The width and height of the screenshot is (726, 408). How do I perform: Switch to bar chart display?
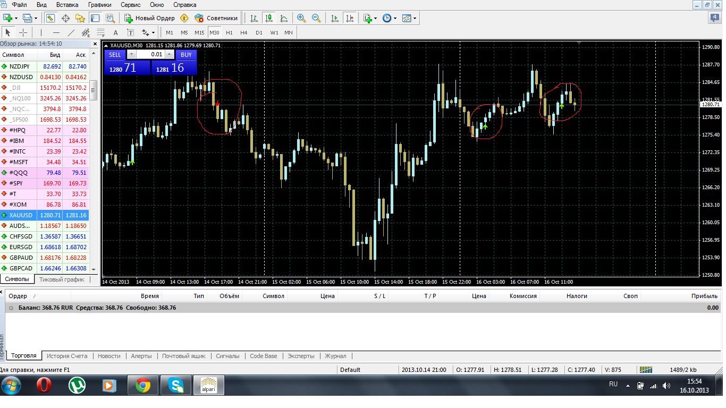pos(254,18)
